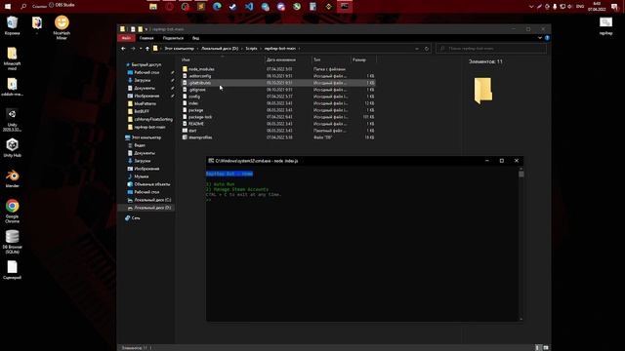Open DB Browser (SQLite) desktop shortcut

(12, 242)
